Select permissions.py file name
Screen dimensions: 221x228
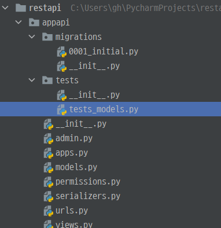pyautogui.click(x=88, y=182)
